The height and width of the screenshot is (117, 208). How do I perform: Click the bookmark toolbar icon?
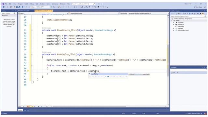coord(98,7)
